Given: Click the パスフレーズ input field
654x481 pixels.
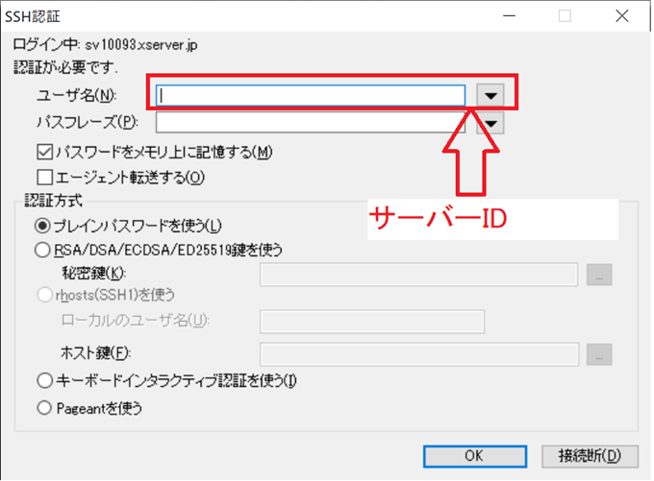Looking at the screenshot, I should click(x=312, y=123).
